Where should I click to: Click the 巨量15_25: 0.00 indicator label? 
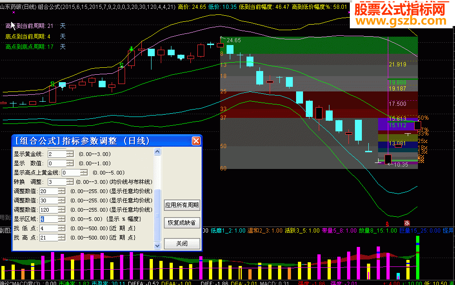(419, 231)
